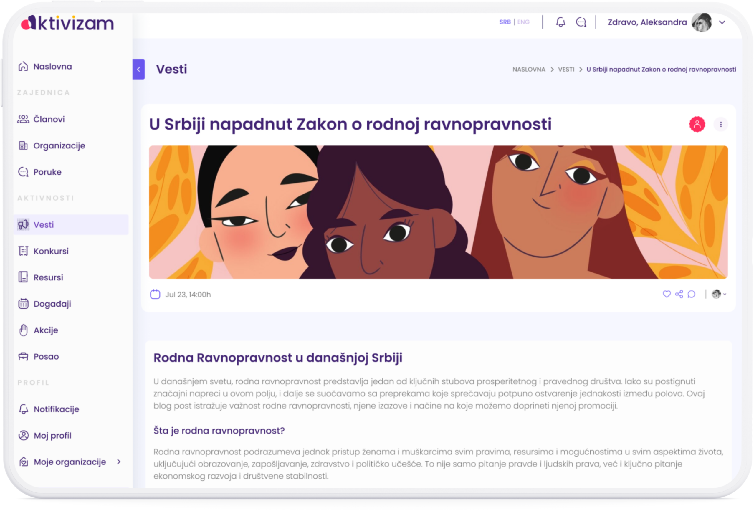Switch the language to ENG

point(523,22)
